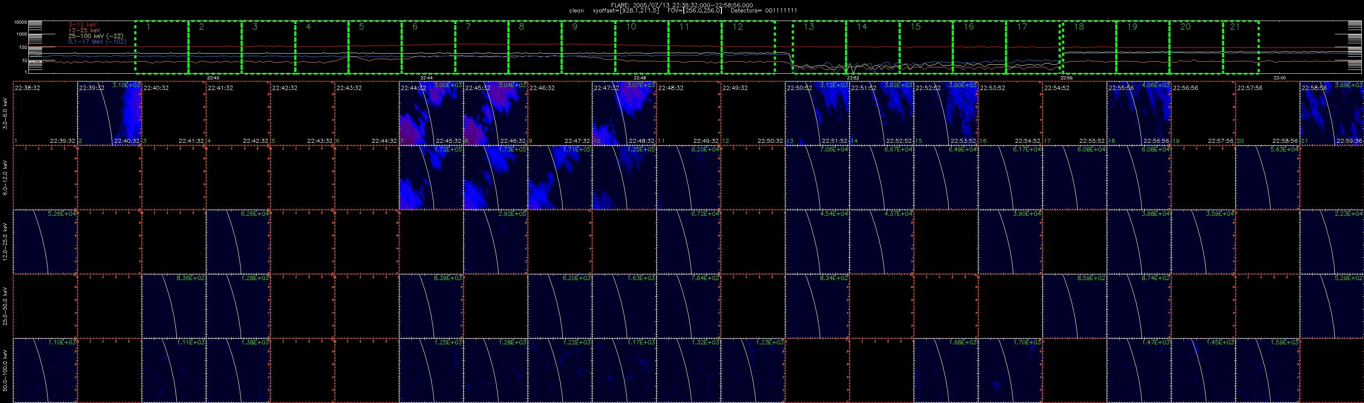The width and height of the screenshot is (1364, 403).
Task: Select time interval 20 in the lightcurve
Action: (1196, 47)
